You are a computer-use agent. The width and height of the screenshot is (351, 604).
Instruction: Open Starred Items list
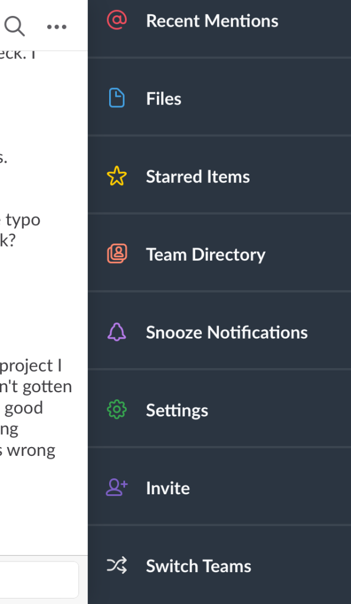click(219, 176)
